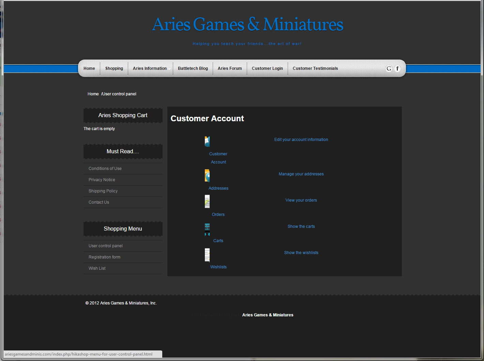The height and width of the screenshot is (361, 484).
Task: Expand the Aries Information menu
Action: pos(150,68)
